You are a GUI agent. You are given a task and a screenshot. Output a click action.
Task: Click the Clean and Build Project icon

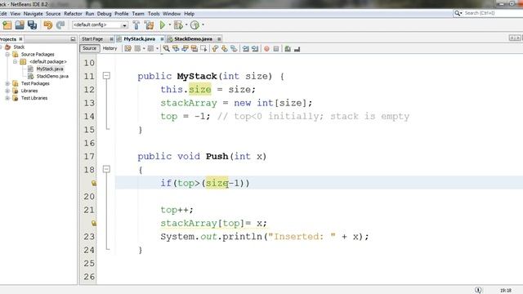[x=149, y=25]
